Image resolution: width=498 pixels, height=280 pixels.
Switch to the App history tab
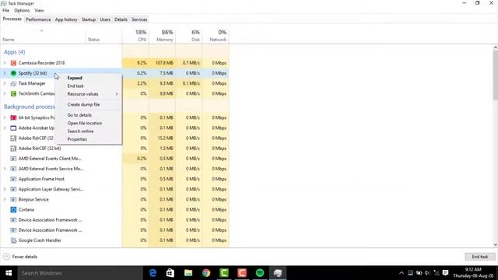(66, 19)
